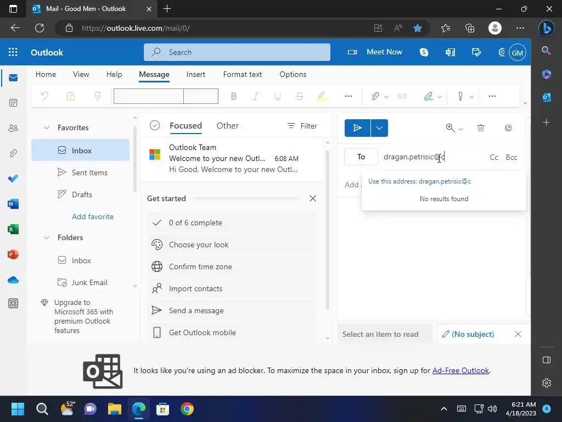Pop out compose in new window
The width and height of the screenshot is (562, 422).
pos(508,128)
